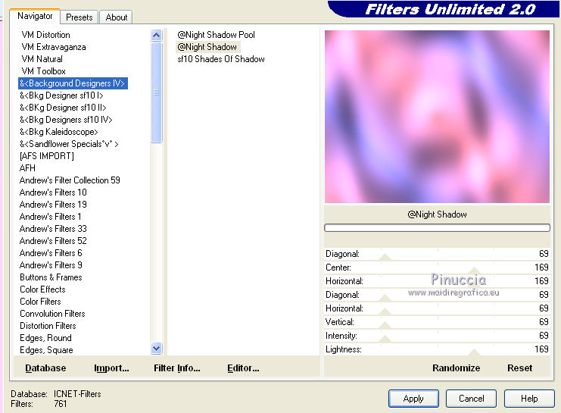The image size is (561, 413).
Task: Switch to the Navigator tab
Action: click(x=35, y=16)
